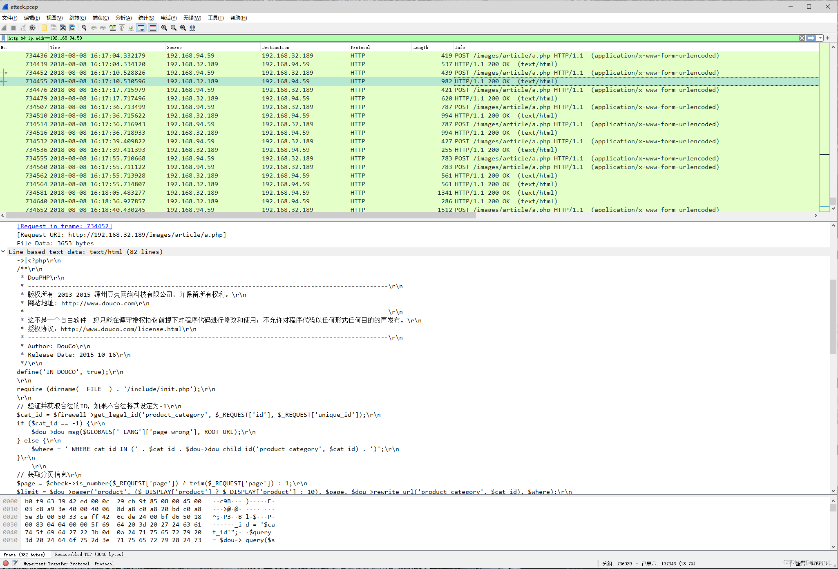Sort by the Protocol column header

pyautogui.click(x=380, y=47)
